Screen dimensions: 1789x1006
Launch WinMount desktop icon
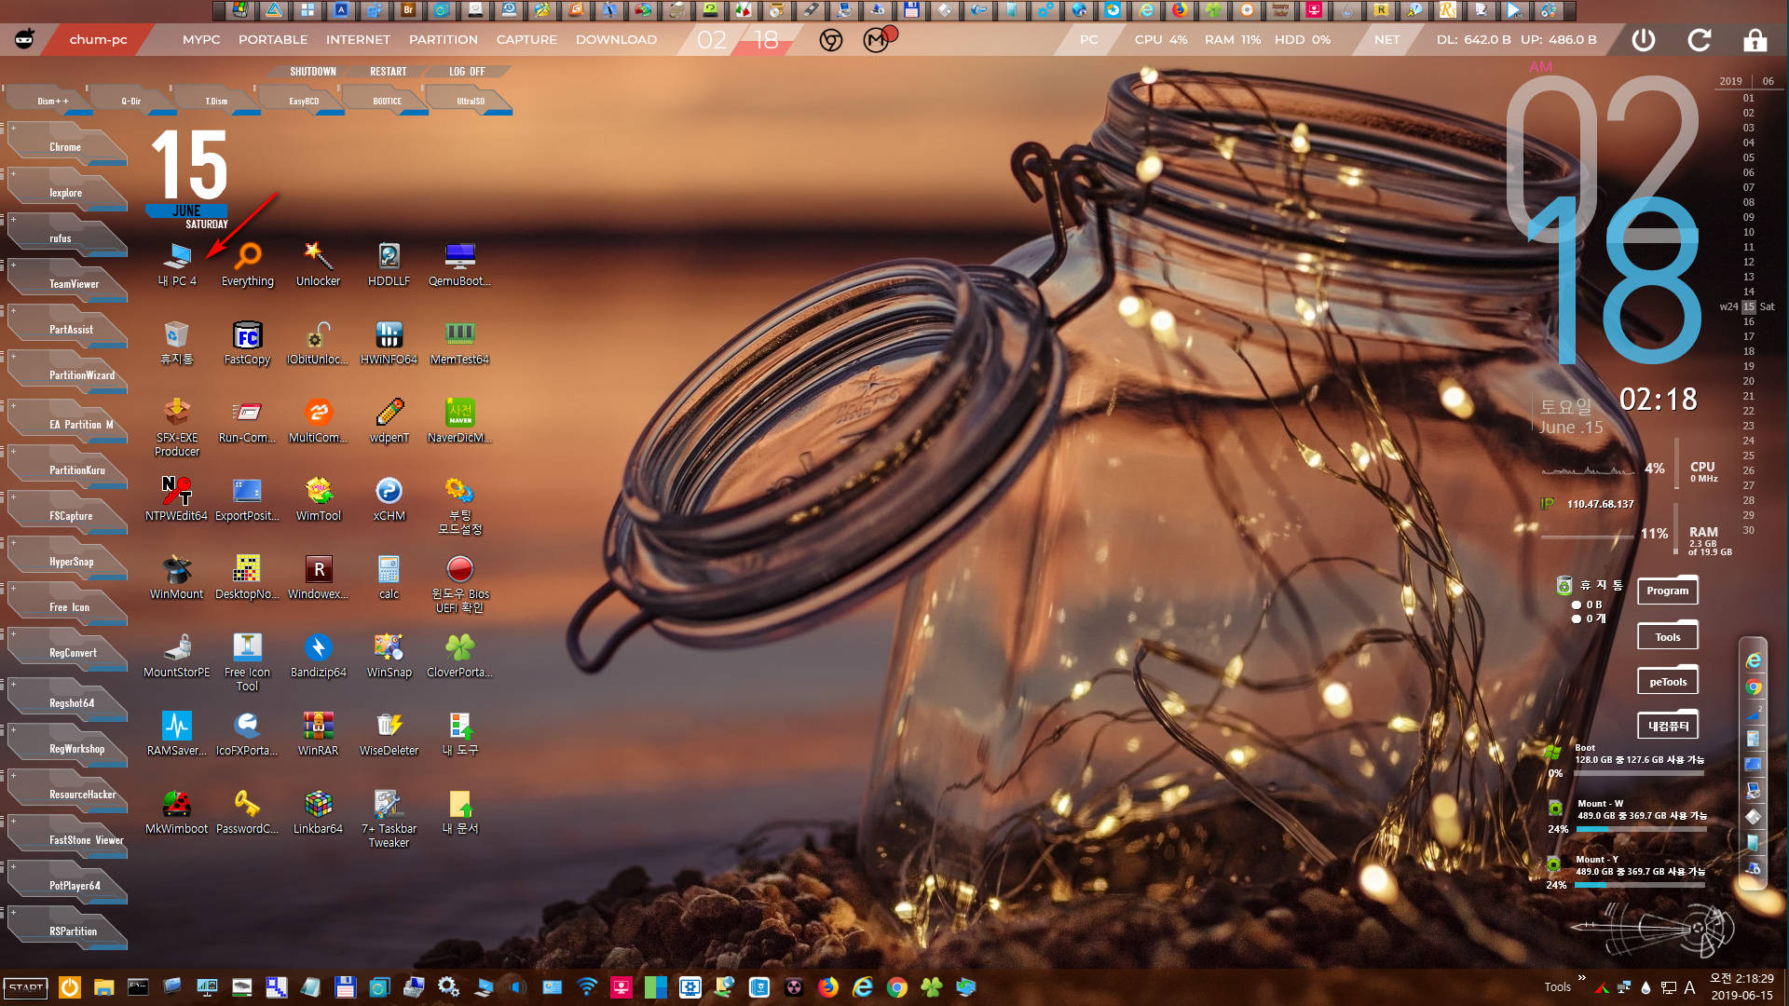pos(176,577)
